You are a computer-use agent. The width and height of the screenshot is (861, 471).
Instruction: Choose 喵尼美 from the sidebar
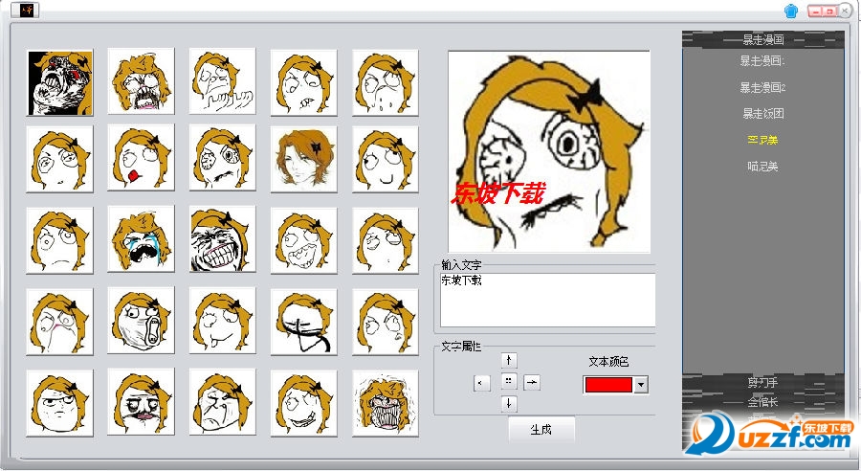tap(762, 167)
